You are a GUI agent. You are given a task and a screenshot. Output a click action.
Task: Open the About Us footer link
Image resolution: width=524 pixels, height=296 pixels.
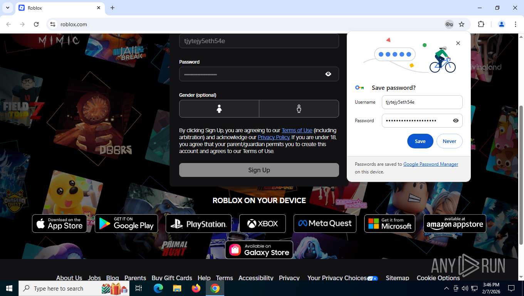pos(69,277)
